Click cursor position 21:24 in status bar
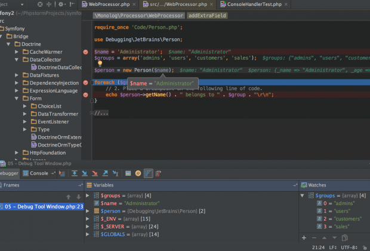Image resolution: width=370 pixels, height=251 pixels. coord(318,247)
